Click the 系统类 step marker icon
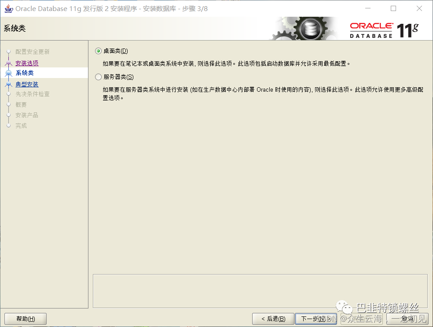This screenshot has width=433, height=327. (8, 73)
